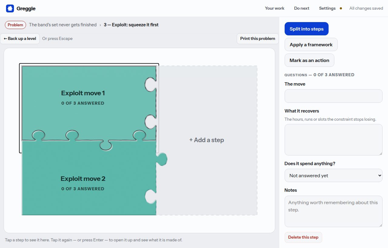
Task: Click the Problem badge in breadcrumb
Action: point(15,25)
